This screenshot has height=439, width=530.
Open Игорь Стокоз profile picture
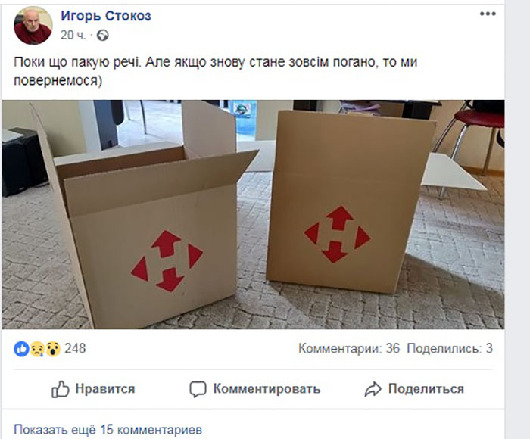click(33, 25)
